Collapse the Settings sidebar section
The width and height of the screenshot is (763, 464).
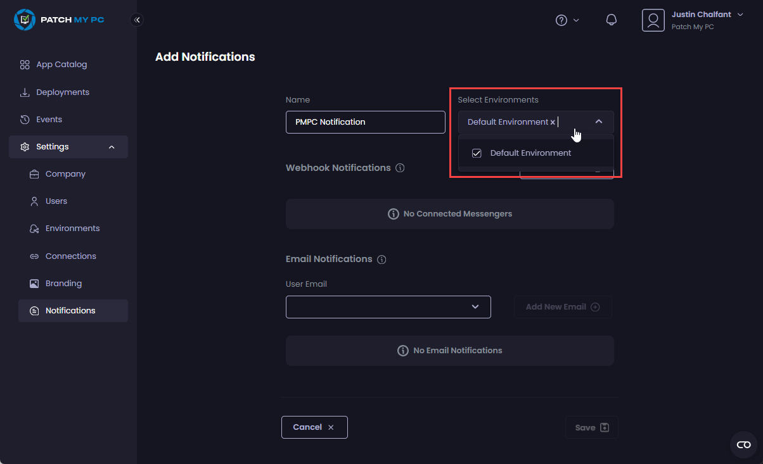(x=112, y=147)
